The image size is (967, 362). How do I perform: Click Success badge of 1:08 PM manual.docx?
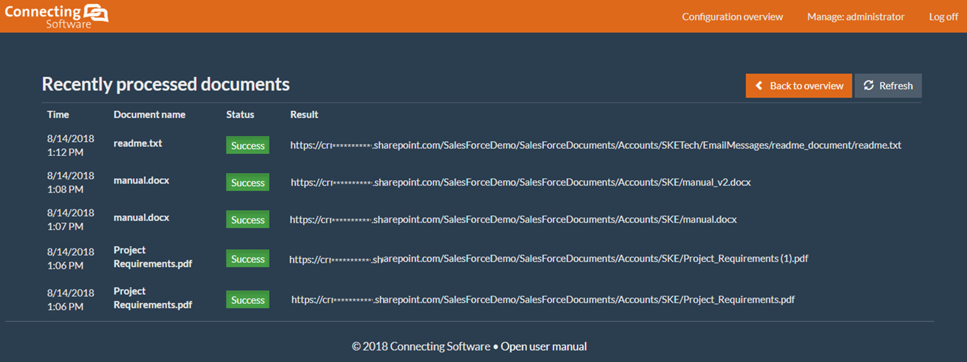(248, 183)
